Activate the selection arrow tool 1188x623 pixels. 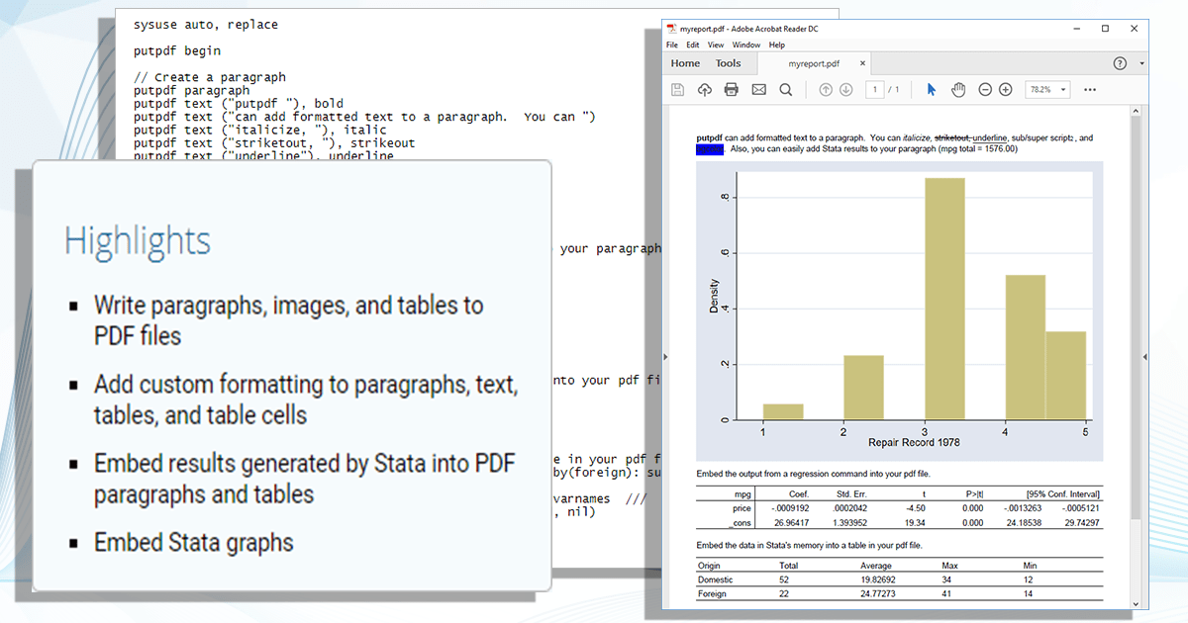pyautogui.click(x=932, y=90)
